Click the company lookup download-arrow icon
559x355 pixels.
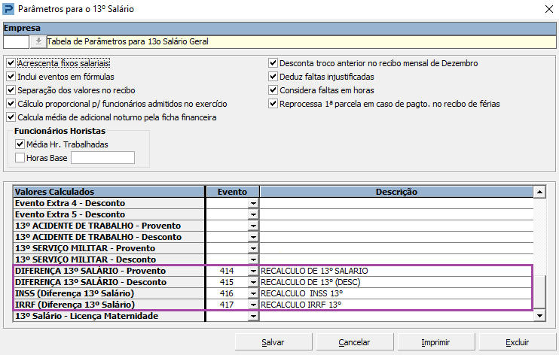[x=38, y=41]
